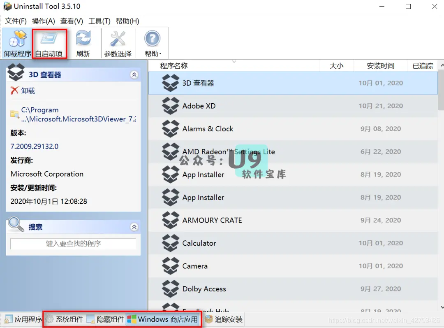Collapse the 搜索 search panel
Screen dimensions: 444x328
click(134, 227)
